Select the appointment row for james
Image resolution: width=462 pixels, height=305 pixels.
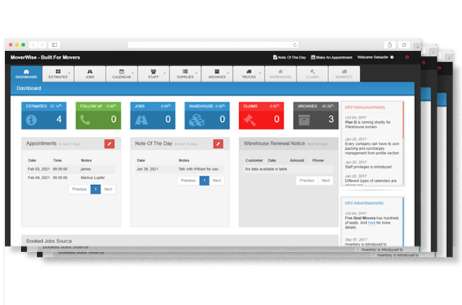tap(71, 170)
